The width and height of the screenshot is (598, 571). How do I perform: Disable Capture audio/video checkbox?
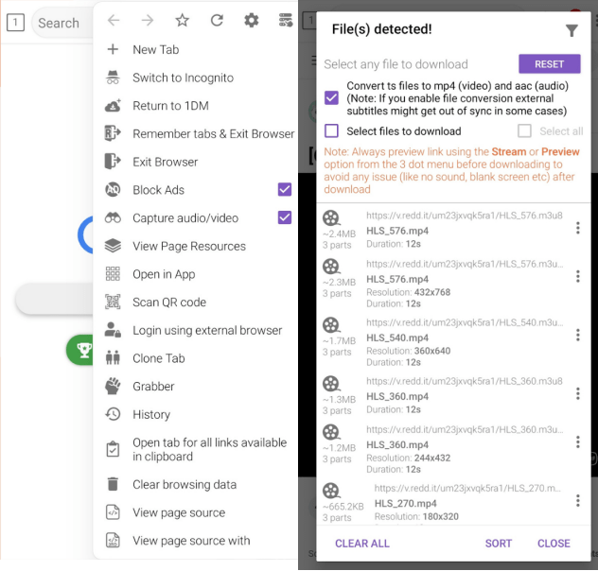pyautogui.click(x=284, y=217)
